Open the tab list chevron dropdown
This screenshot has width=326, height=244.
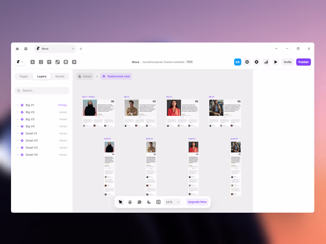pos(276,49)
